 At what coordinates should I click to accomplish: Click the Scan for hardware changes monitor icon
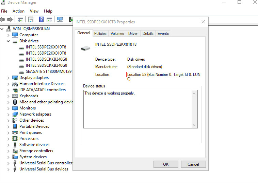(60, 20)
